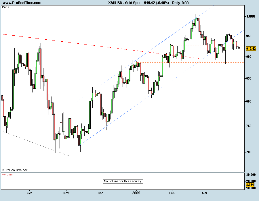Click the Oct date axis label

[29, 193]
